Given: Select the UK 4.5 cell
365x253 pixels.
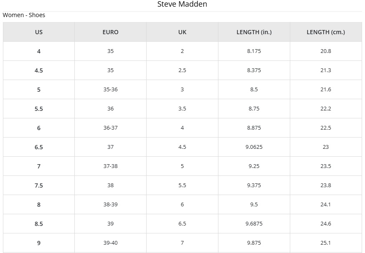Looking at the screenshot, I should click(x=182, y=147).
